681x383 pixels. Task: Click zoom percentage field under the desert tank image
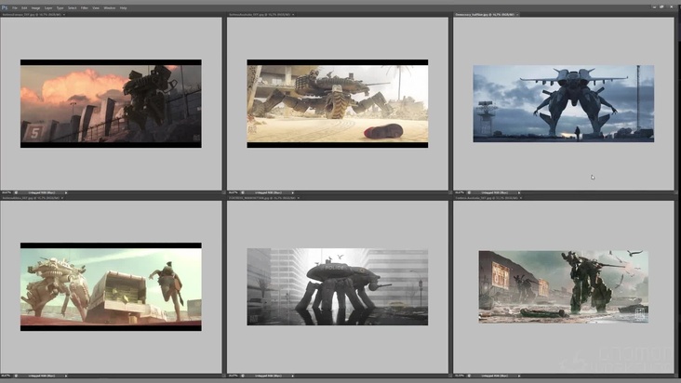(233, 192)
